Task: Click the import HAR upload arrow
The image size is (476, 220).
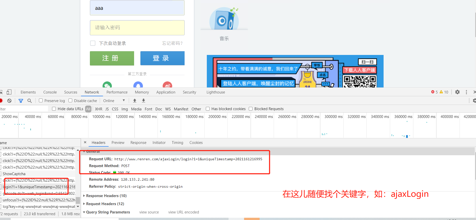Action: coord(135,101)
